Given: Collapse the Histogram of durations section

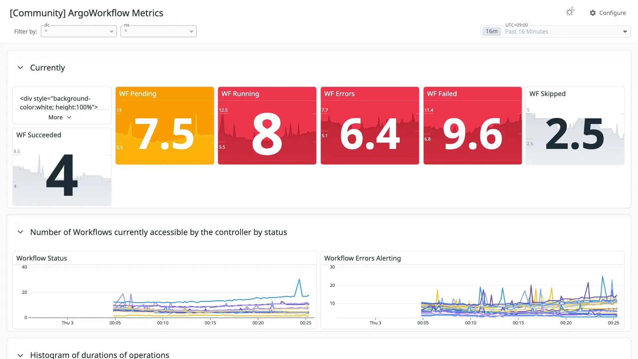Looking at the screenshot, I should (20, 355).
